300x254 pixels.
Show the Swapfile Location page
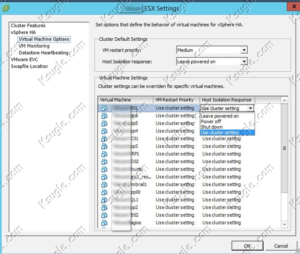(x=29, y=66)
